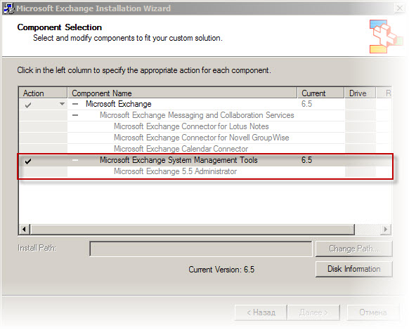
Task: Click the Далее next button
Action: [x=313, y=312]
